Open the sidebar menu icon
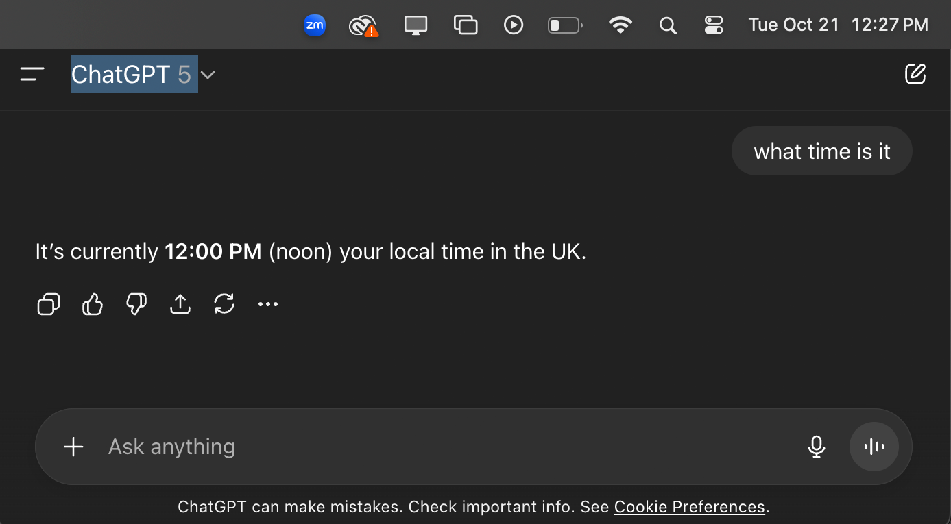The width and height of the screenshot is (951, 524). (x=32, y=74)
